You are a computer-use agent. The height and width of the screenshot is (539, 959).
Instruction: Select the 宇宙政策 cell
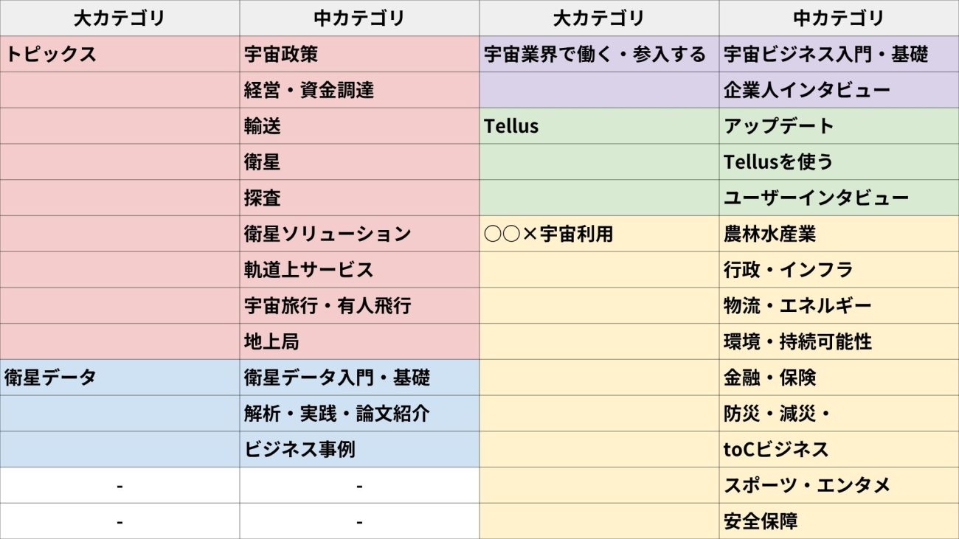click(x=359, y=54)
